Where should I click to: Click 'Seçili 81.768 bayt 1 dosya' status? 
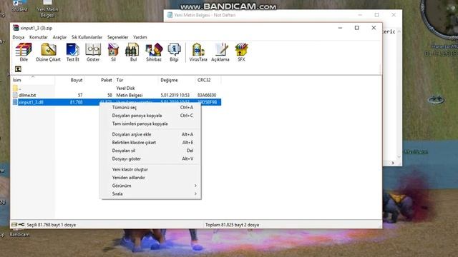click(52, 225)
